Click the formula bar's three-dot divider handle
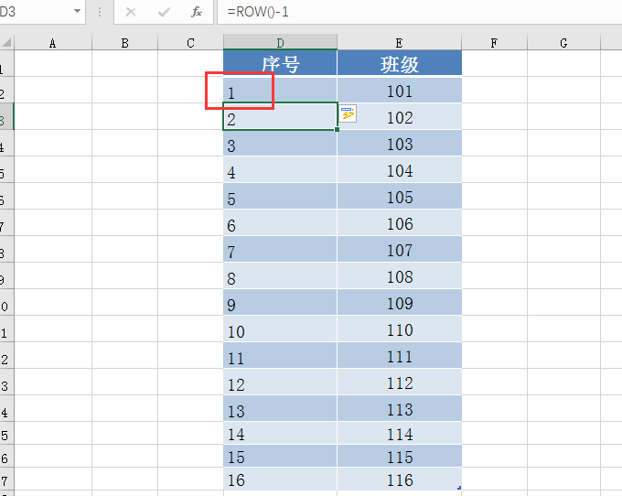Screen dimensions: 622x496 100,12
